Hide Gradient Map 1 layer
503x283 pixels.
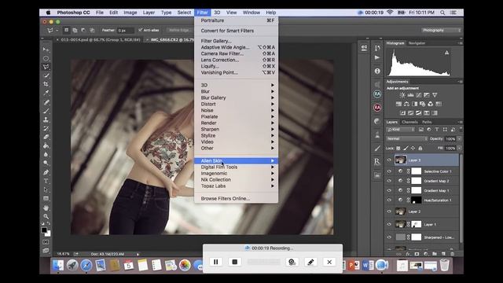(389, 190)
